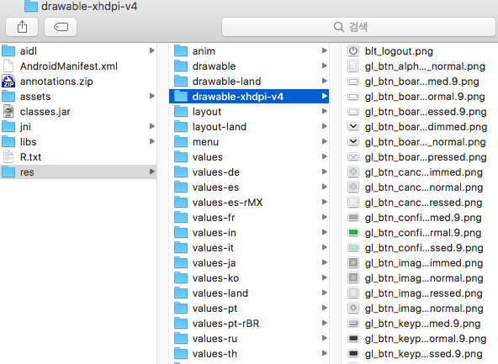Expand the anim folder arrow
498x364 pixels.
click(324, 50)
